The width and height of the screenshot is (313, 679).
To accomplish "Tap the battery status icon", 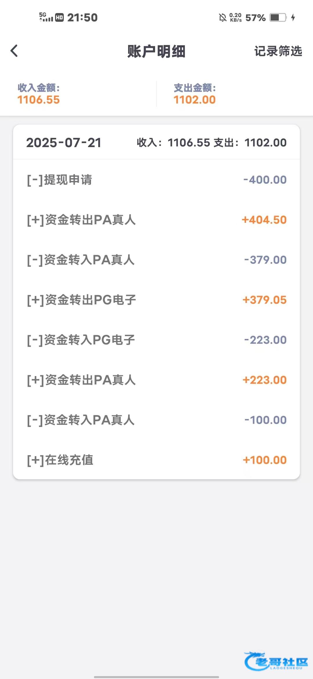I will pos(278,17).
